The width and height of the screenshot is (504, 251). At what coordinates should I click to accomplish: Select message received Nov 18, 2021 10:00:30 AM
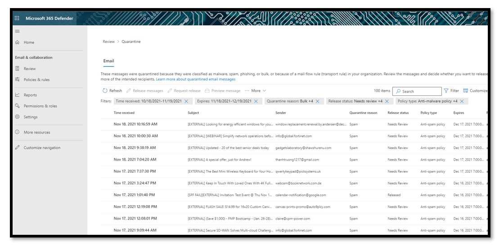[294, 136]
